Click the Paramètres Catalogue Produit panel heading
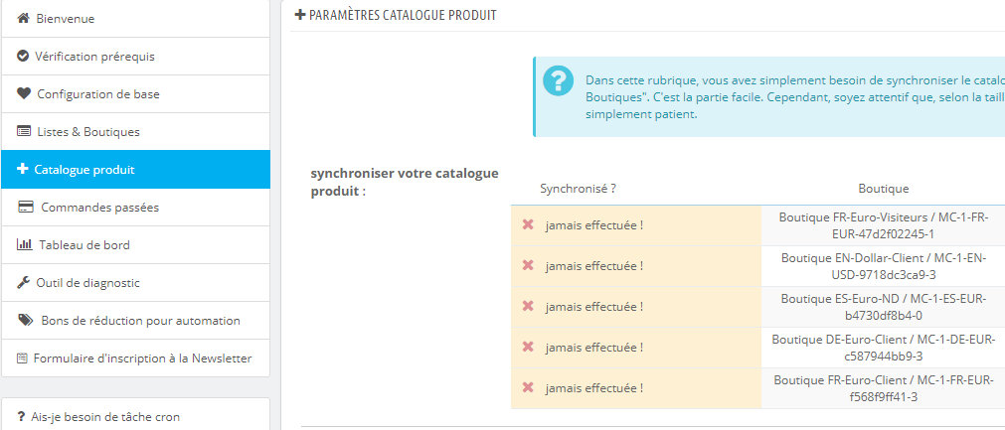The image size is (1005, 430). (396, 15)
